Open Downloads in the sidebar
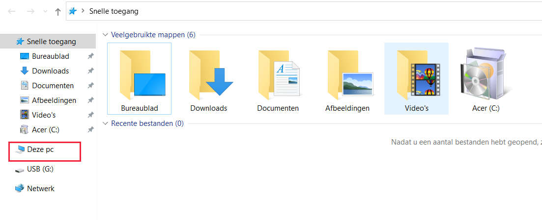This screenshot has height=220, width=542. (51, 71)
